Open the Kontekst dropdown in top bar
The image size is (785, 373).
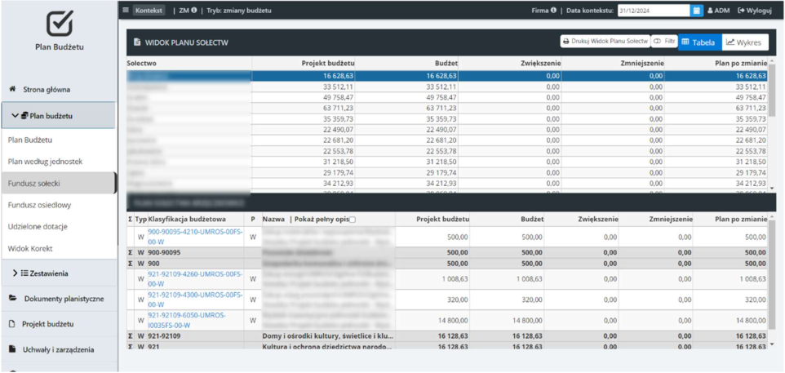(x=149, y=10)
